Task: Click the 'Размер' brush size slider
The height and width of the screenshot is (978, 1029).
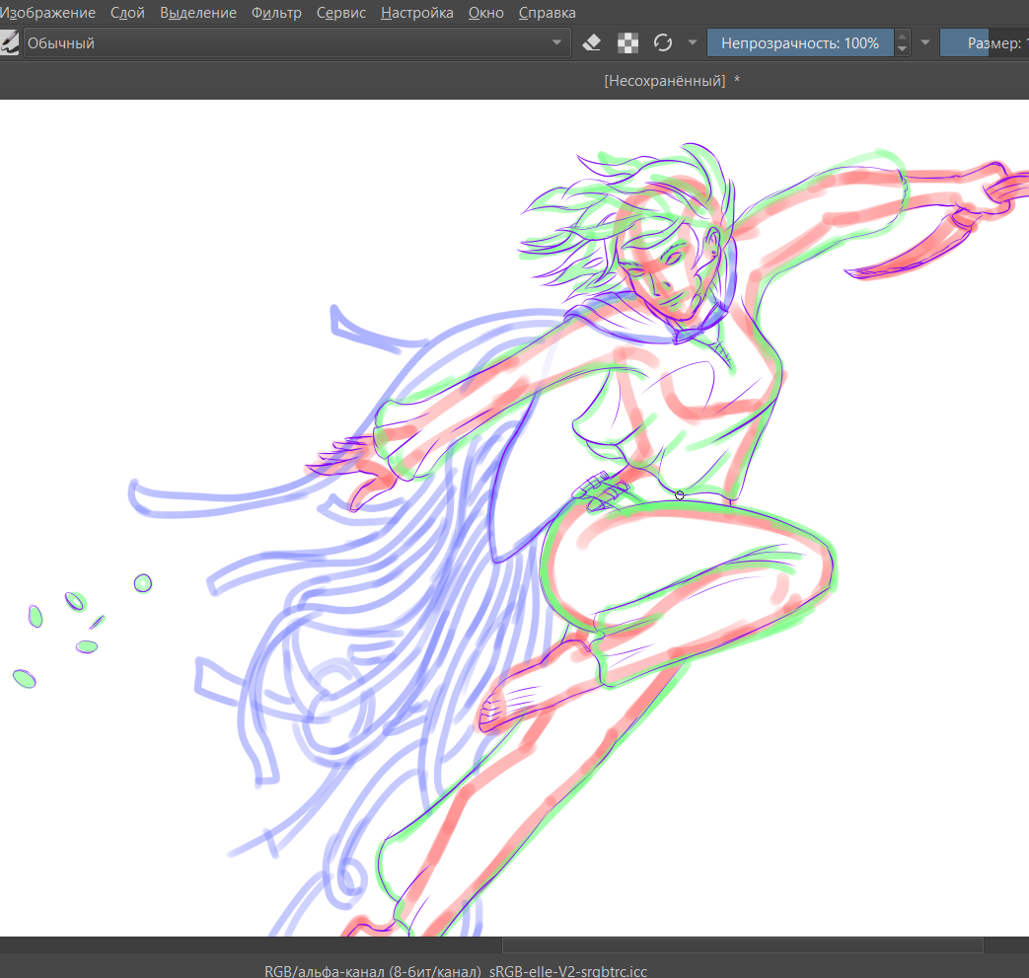Action: (x=984, y=43)
